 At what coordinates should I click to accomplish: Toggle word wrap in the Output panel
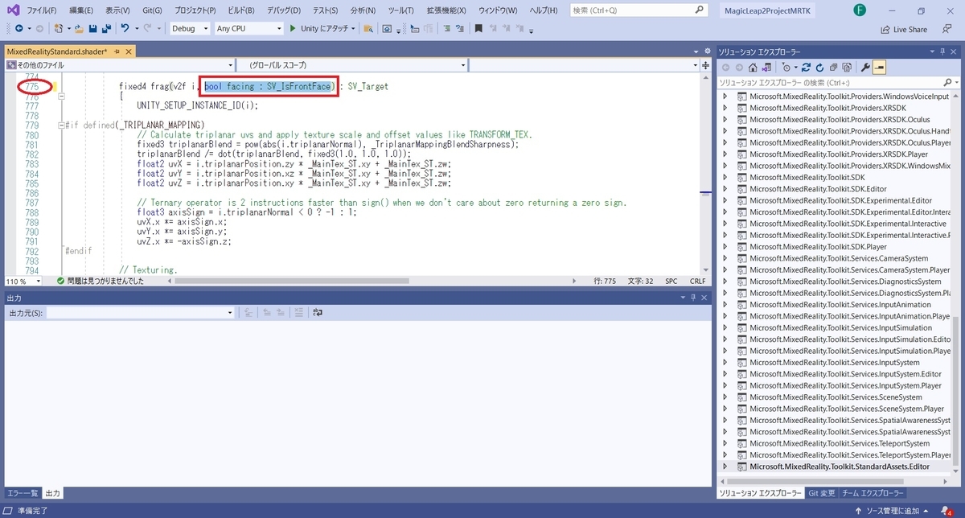(317, 312)
